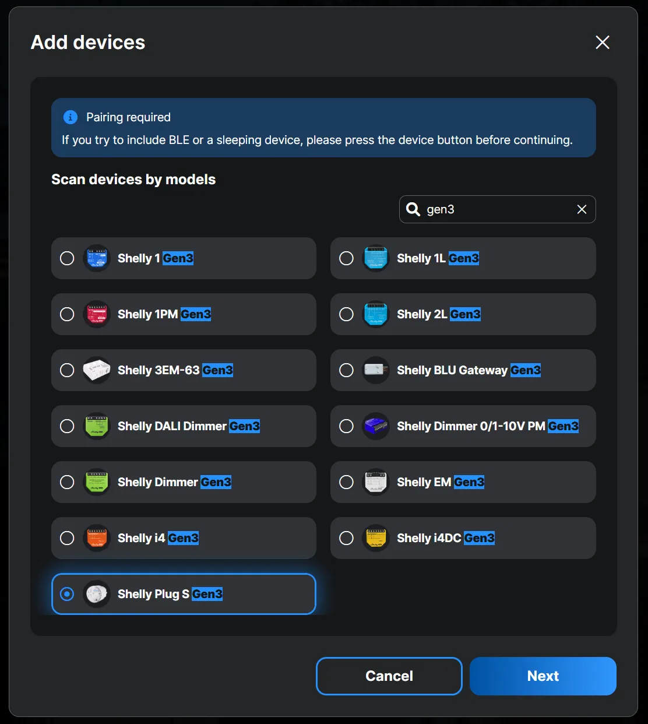Select the Shelly 1 Gen3 radio button

(x=67, y=258)
